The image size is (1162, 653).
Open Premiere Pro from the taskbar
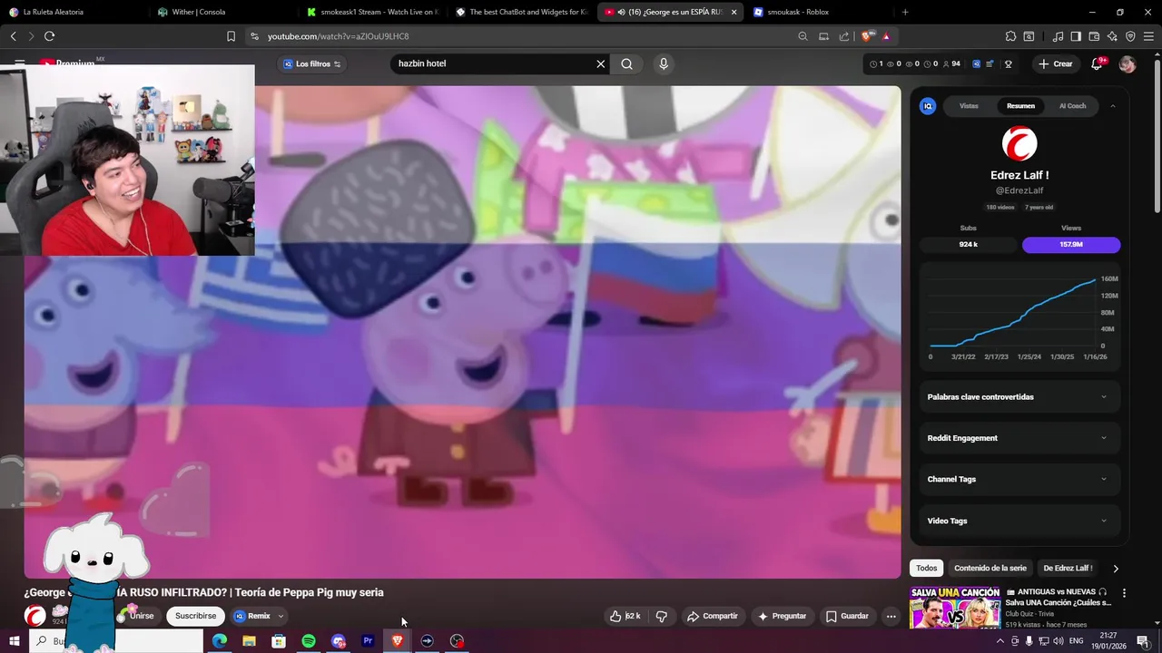coord(368,641)
